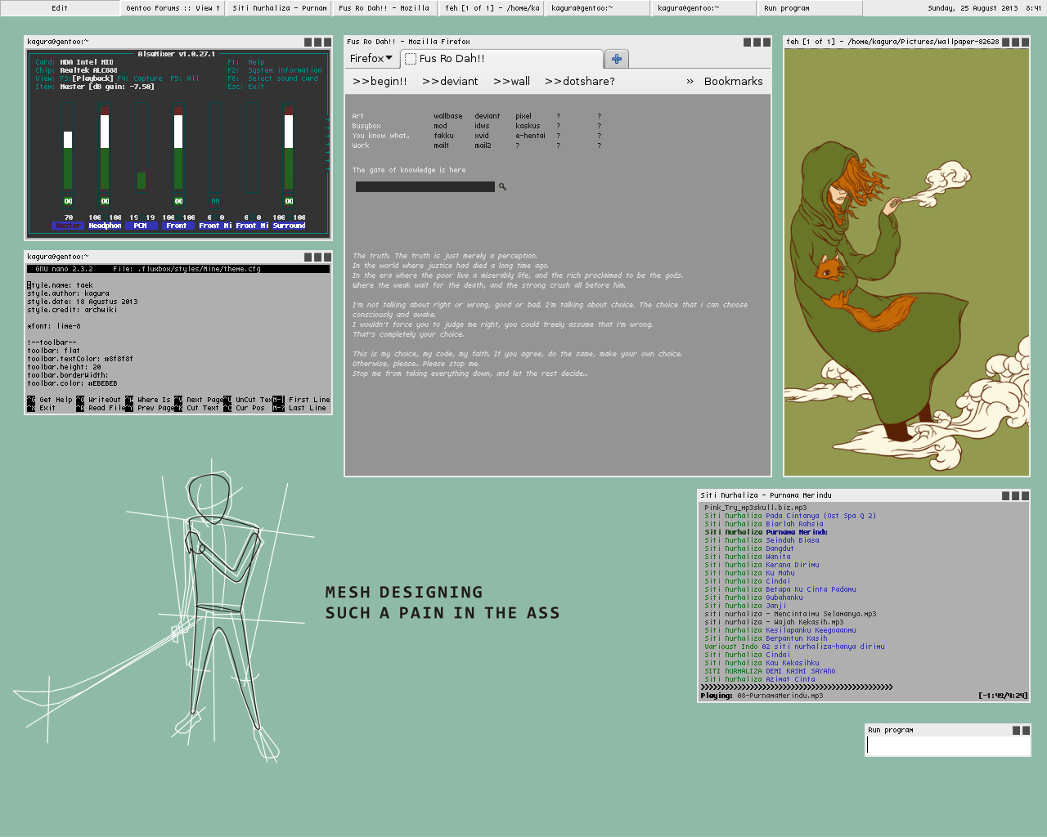Screen dimensions: 1047x837
Task: Select the Fus Ro Dah!! Mozilla taskbar entry
Action: coord(384,8)
